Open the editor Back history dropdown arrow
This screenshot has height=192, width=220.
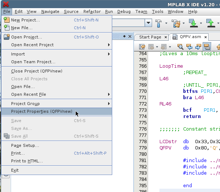pyautogui.click(x=157, y=47)
